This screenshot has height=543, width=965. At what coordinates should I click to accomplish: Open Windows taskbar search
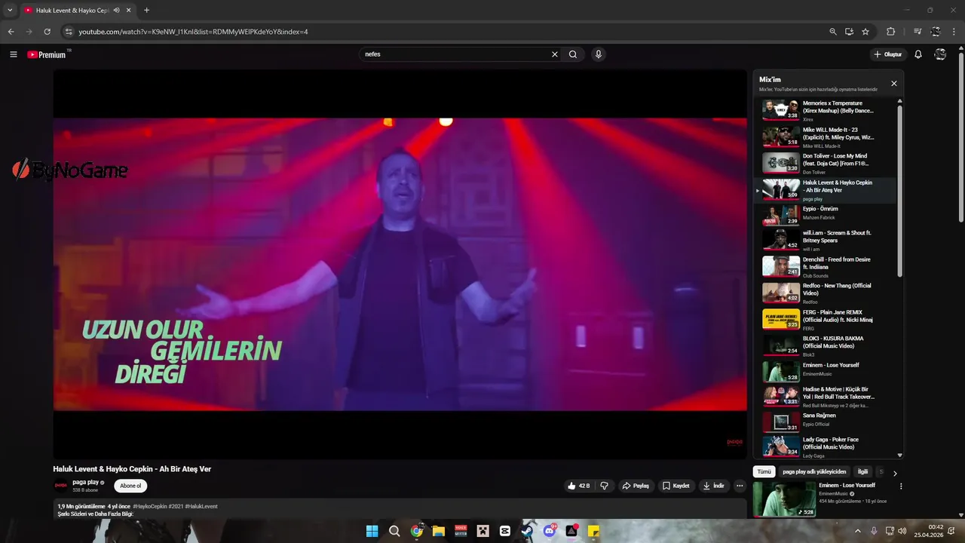(x=394, y=531)
